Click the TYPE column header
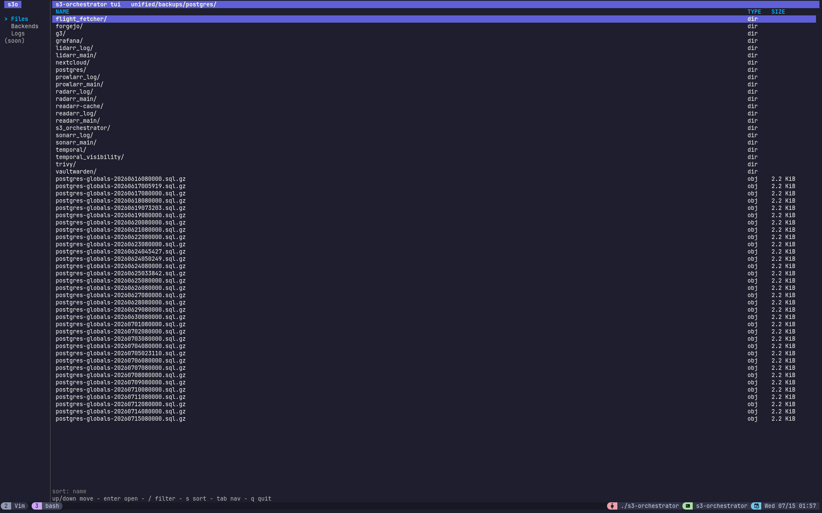The height and width of the screenshot is (513, 822). pyautogui.click(x=754, y=12)
